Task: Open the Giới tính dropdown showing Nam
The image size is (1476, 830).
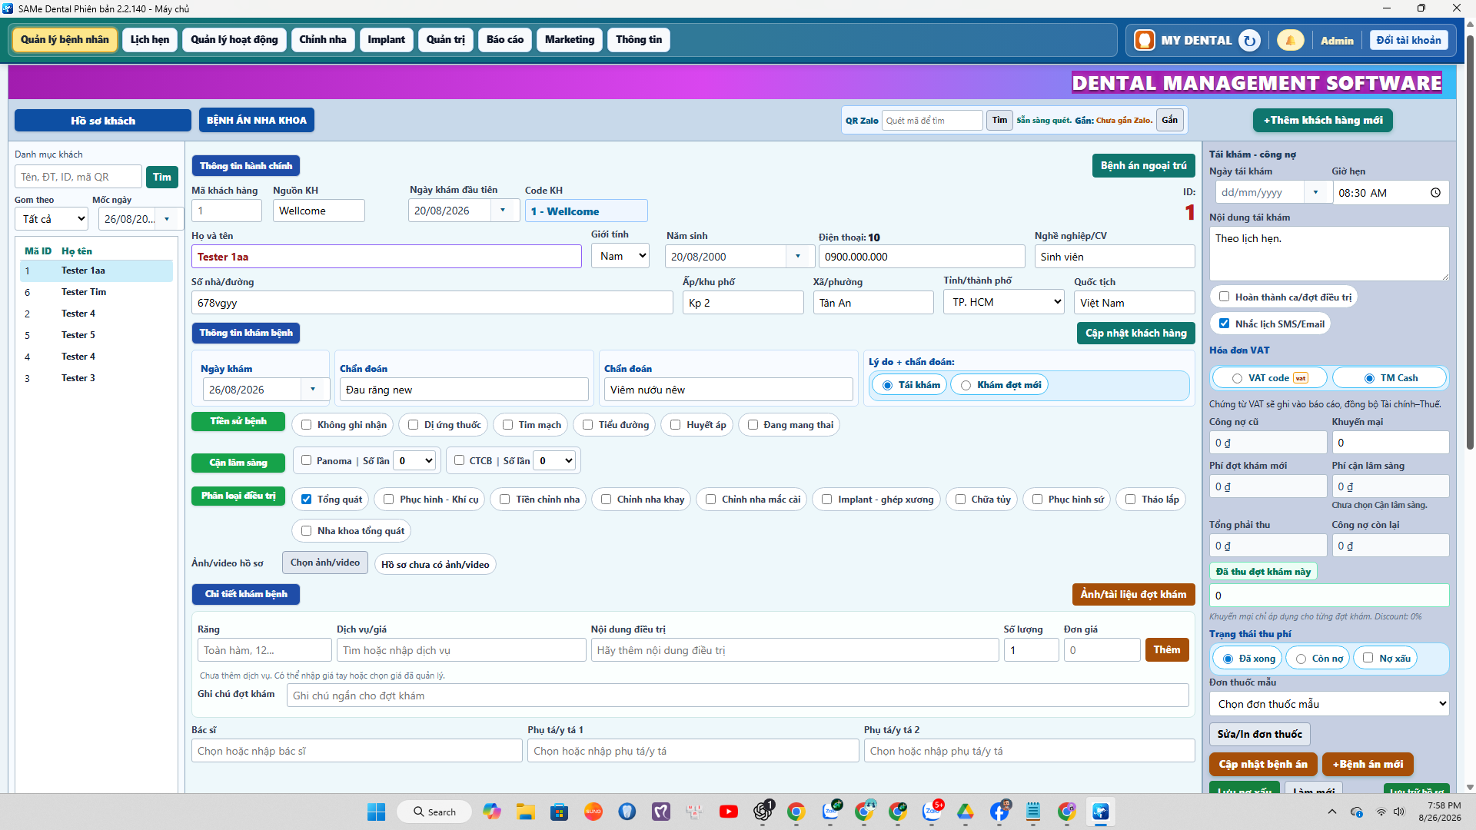Action: (x=620, y=256)
